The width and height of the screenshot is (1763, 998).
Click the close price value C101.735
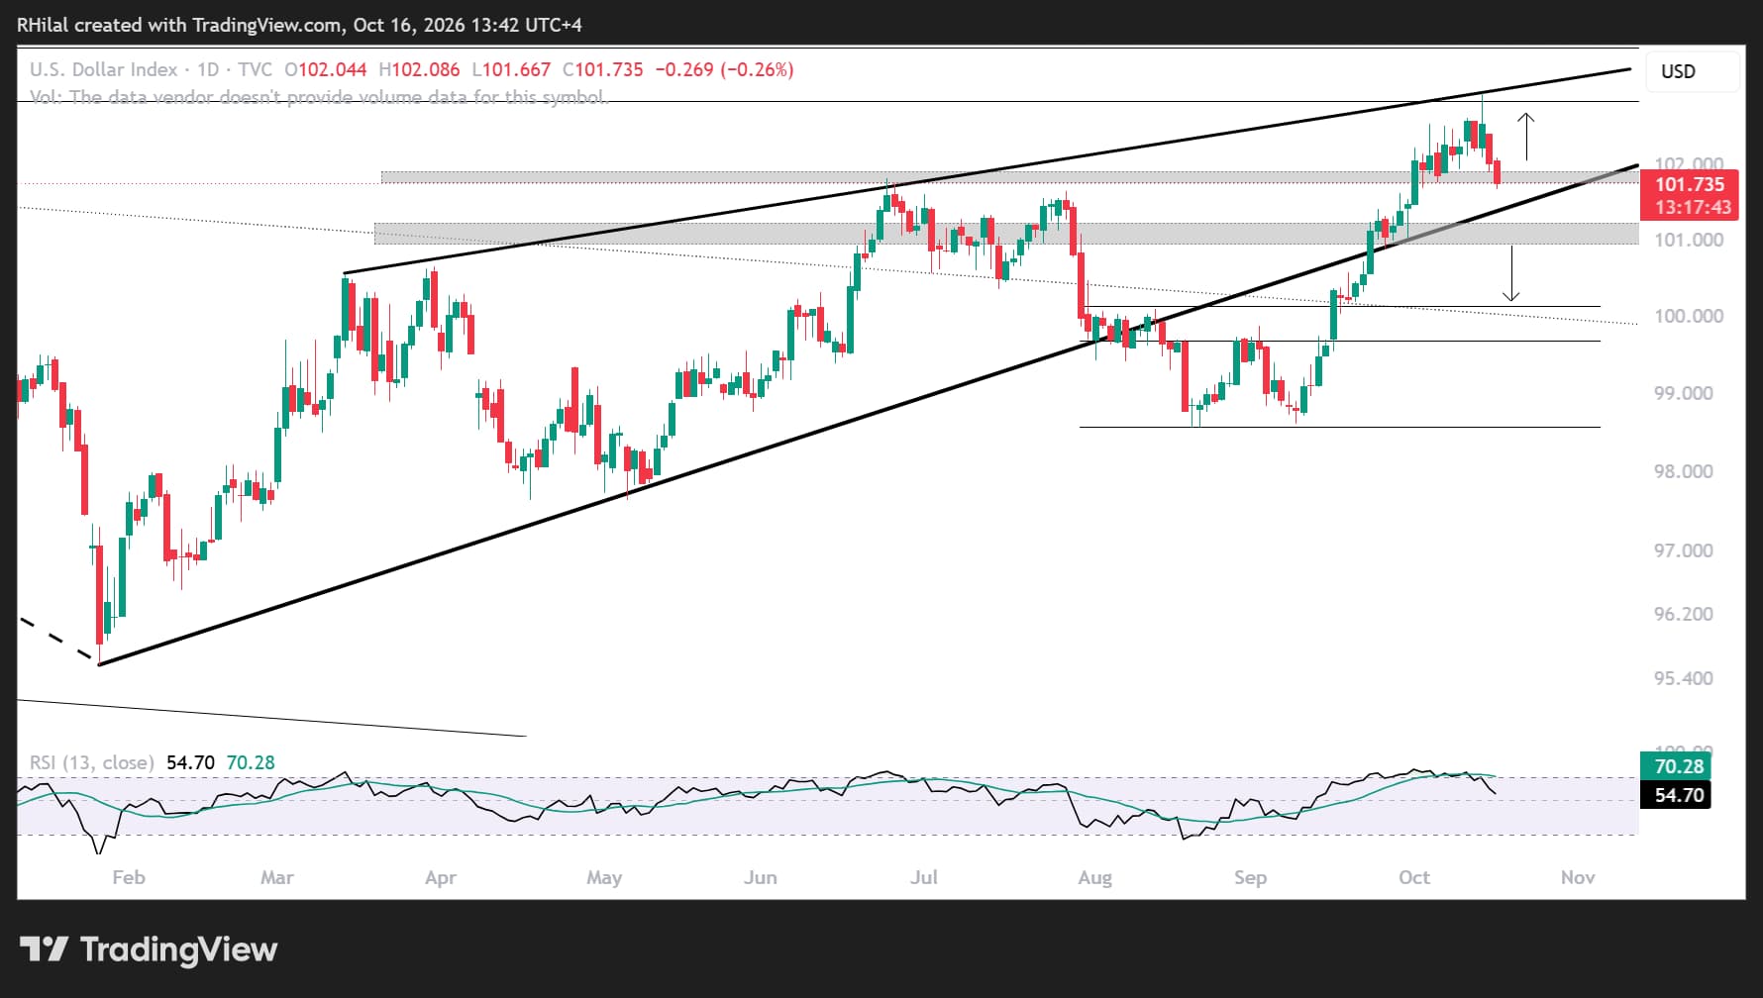[603, 69]
